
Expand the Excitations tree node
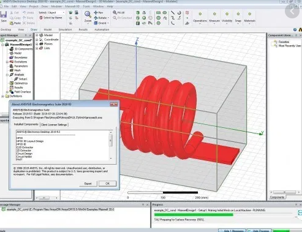(x=7, y=62)
